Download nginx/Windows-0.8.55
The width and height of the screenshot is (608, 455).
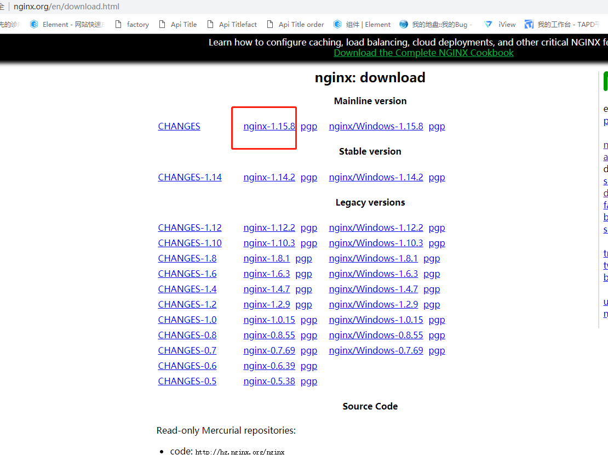[376, 335]
